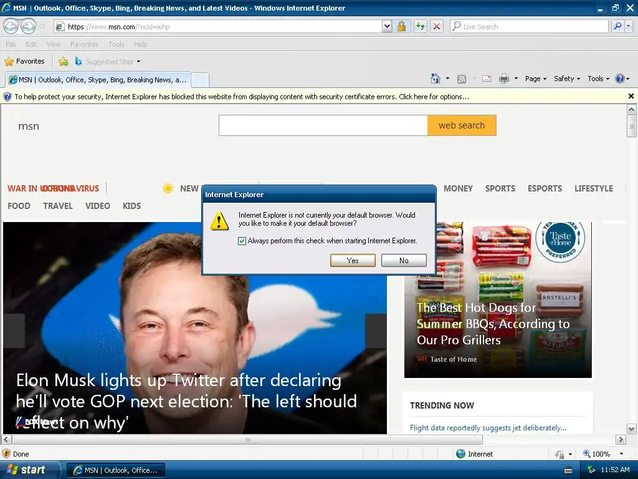Click the RSS Feeds icon
The width and height of the screenshot is (638, 479).
(x=462, y=79)
